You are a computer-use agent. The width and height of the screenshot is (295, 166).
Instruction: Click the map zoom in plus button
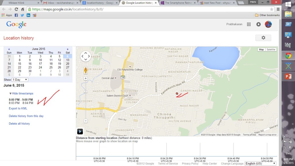point(86,78)
